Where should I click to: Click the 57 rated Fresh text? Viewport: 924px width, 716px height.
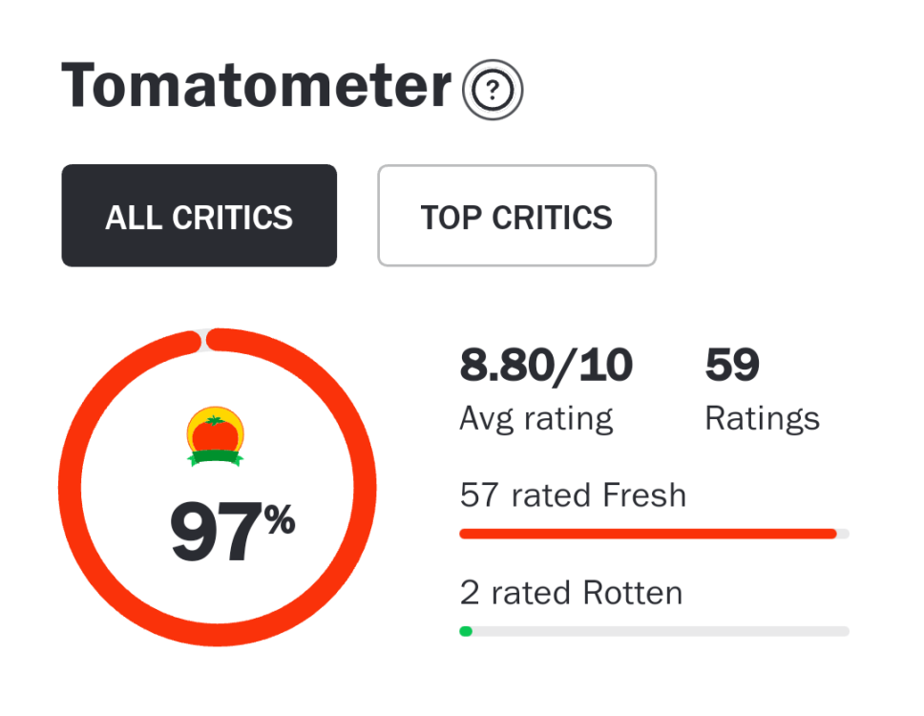click(573, 495)
